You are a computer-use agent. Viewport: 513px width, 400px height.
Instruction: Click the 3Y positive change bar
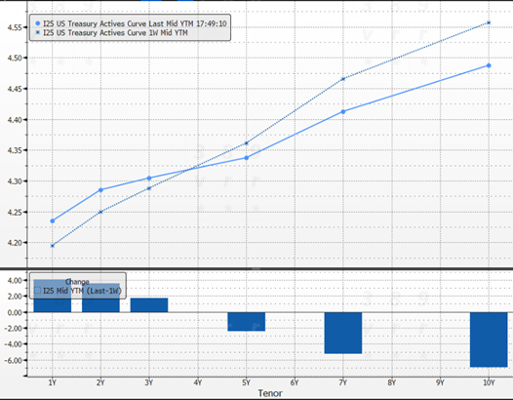coord(149,305)
